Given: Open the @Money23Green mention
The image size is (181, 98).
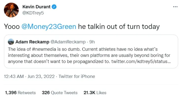Looking at the screenshot, I should coord(49,27).
